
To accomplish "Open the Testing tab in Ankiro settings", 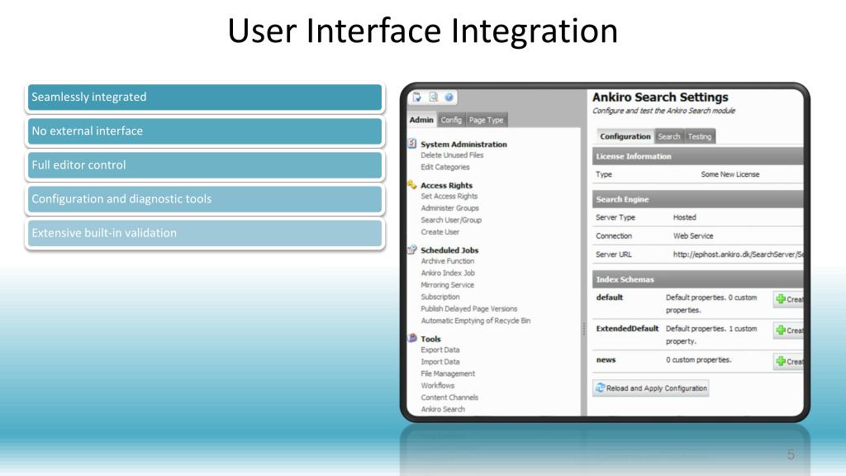I will 700,136.
